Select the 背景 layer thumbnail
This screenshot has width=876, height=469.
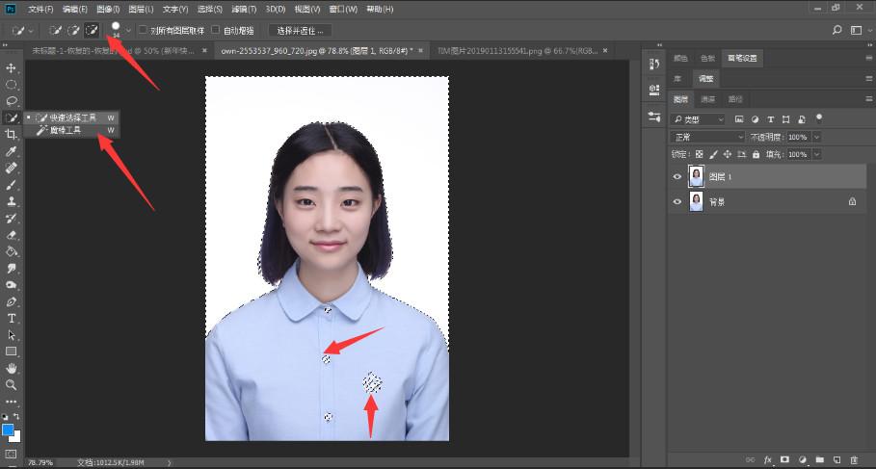696,202
